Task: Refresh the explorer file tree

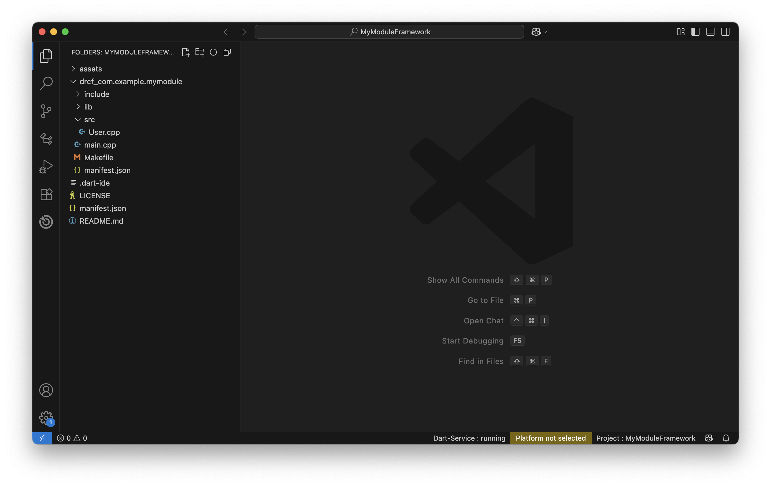Action: point(213,52)
